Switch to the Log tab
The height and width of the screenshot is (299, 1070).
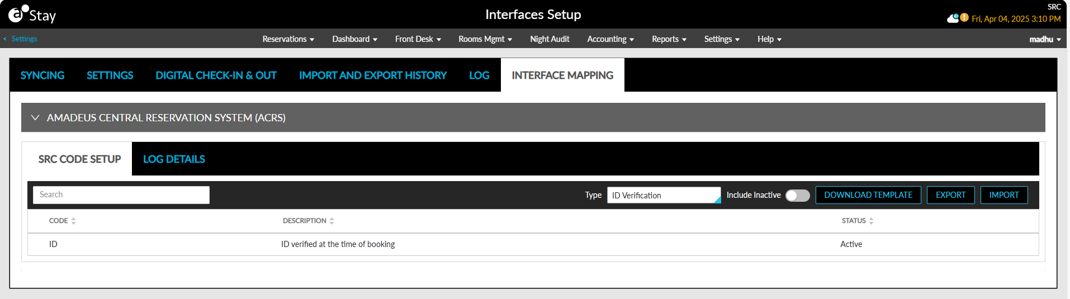(479, 75)
